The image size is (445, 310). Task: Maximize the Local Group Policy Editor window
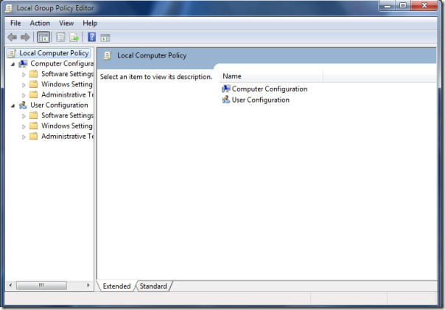click(x=403, y=6)
